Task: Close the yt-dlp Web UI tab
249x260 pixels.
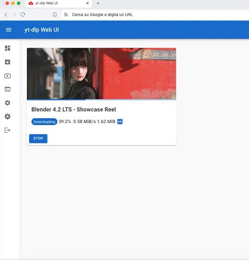Action: (88, 3)
